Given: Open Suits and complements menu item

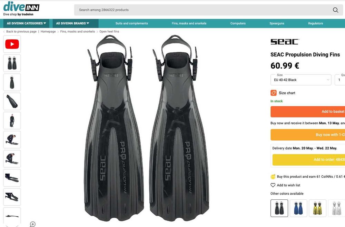Looking at the screenshot, I should point(131,23).
